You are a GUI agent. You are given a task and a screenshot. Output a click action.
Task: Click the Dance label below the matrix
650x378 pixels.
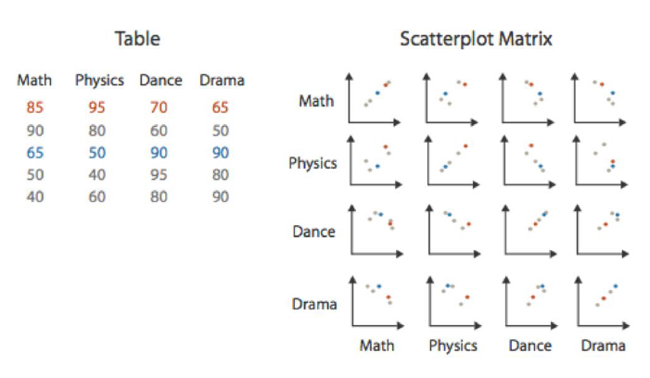point(530,346)
